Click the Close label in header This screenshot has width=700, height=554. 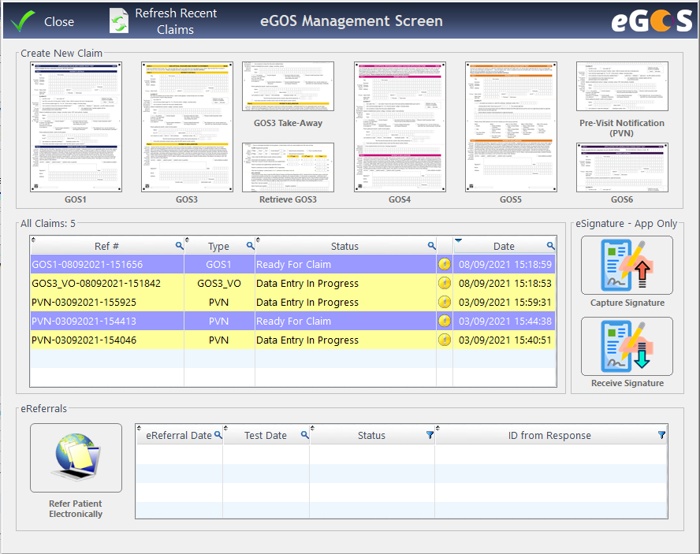tap(59, 21)
